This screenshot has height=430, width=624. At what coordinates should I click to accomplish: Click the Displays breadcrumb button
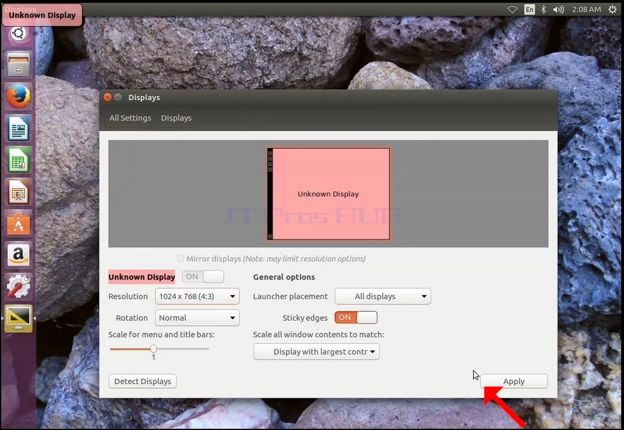[x=176, y=118]
